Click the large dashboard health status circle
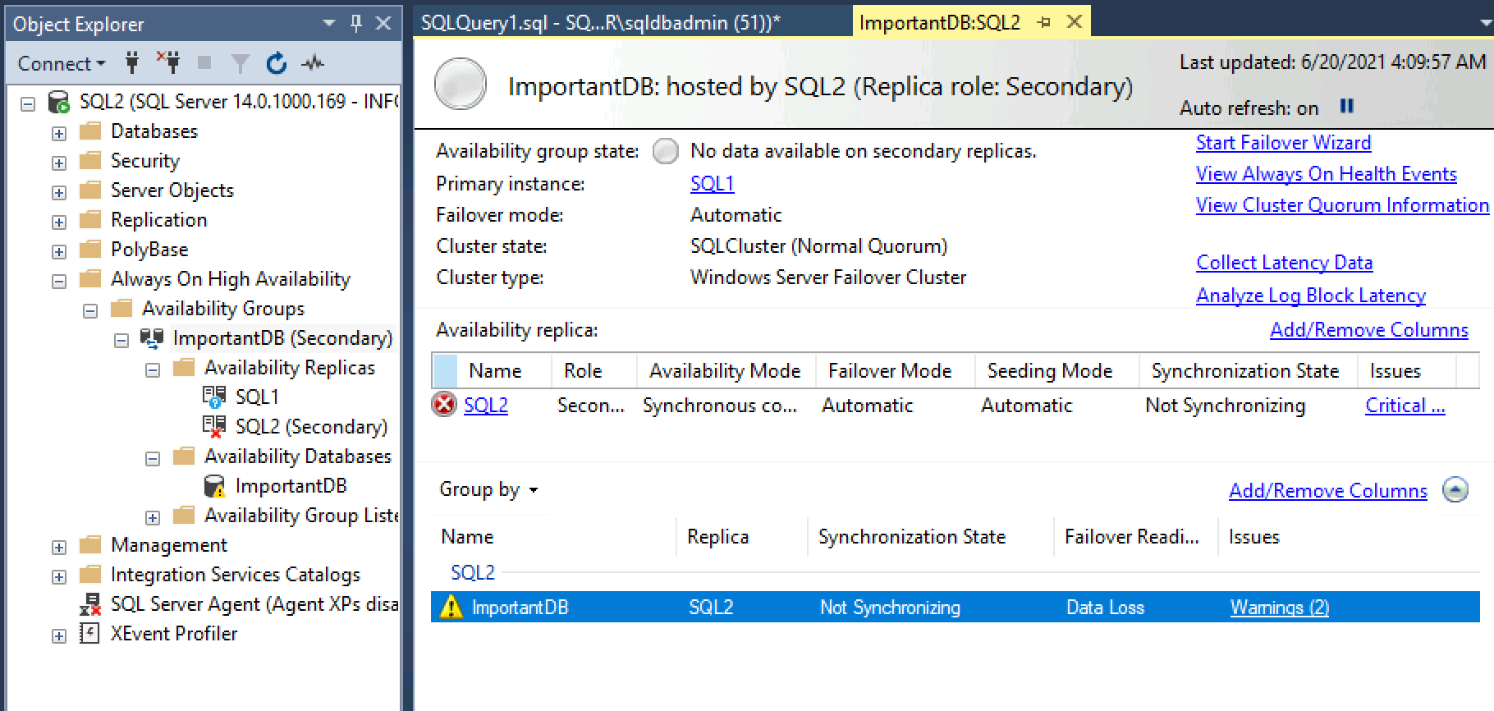Screen dimensions: 1494x711 [461, 84]
